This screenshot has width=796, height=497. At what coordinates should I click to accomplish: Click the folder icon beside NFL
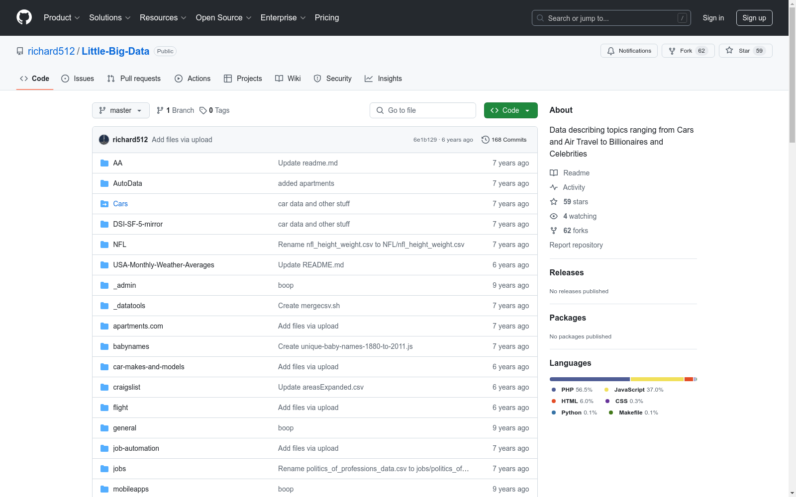click(x=104, y=245)
